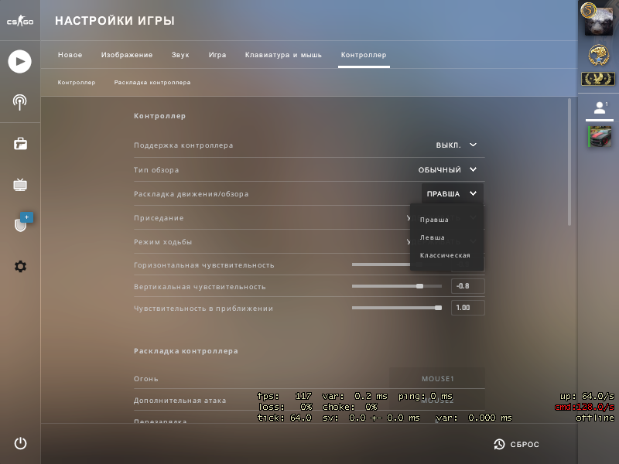
Task: Click the СБРОС reset button
Action: 516,444
